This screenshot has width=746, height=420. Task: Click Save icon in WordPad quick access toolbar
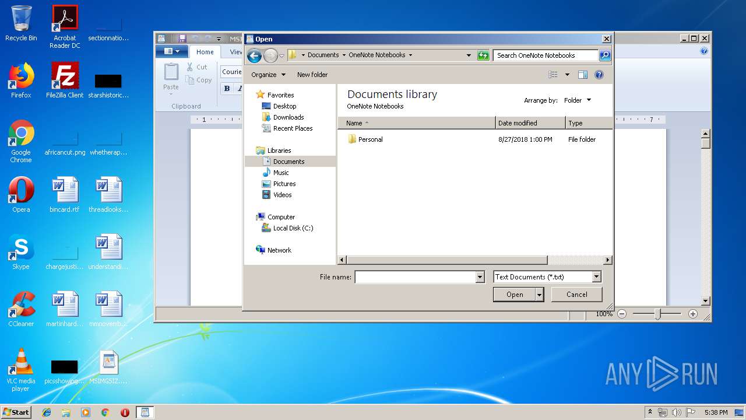click(x=182, y=38)
